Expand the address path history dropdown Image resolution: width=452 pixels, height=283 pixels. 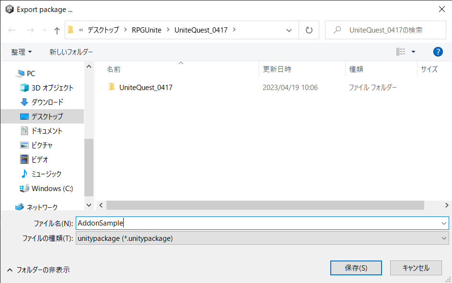(289, 30)
